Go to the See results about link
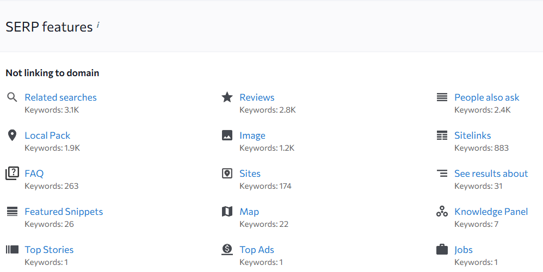Viewport: 543px width, 272px height. point(491,174)
